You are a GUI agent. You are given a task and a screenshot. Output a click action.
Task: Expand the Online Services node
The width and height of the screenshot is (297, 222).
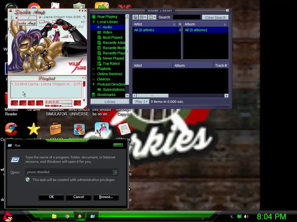pos(94,74)
